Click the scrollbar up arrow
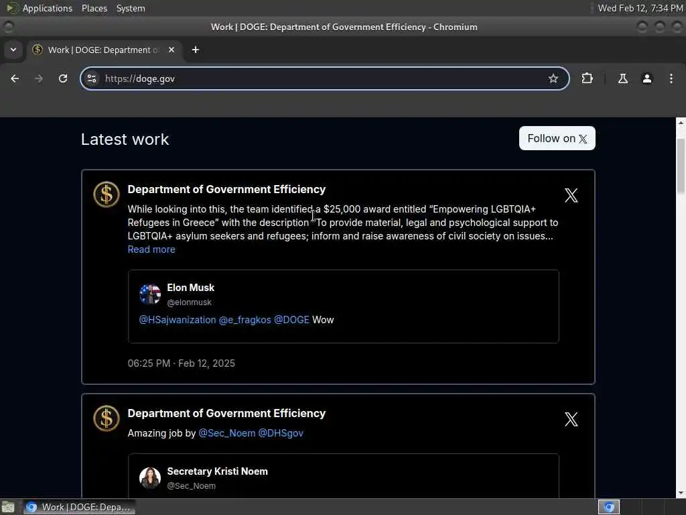 point(681,123)
